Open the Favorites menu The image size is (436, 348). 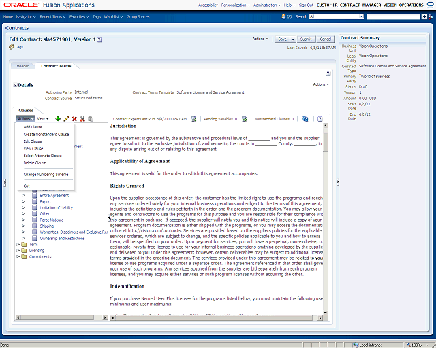pos(79,16)
